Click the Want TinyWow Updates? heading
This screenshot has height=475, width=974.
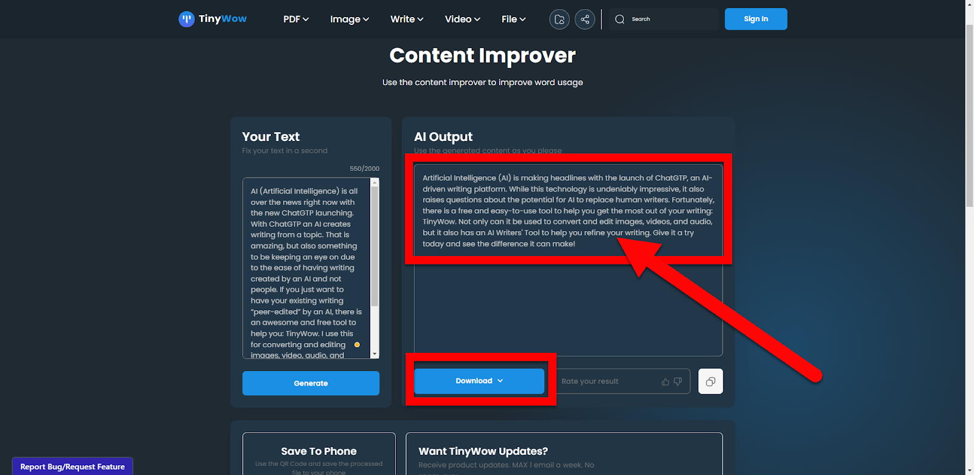[483, 451]
